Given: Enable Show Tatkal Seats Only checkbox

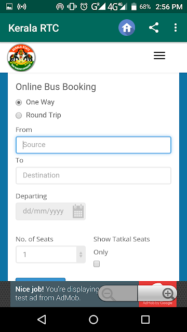Looking at the screenshot, I should (x=97, y=264).
